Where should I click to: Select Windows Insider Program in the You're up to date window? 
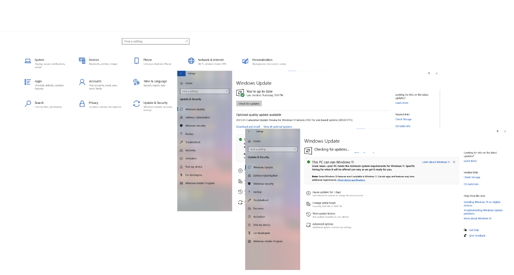click(x=200, y=183)
